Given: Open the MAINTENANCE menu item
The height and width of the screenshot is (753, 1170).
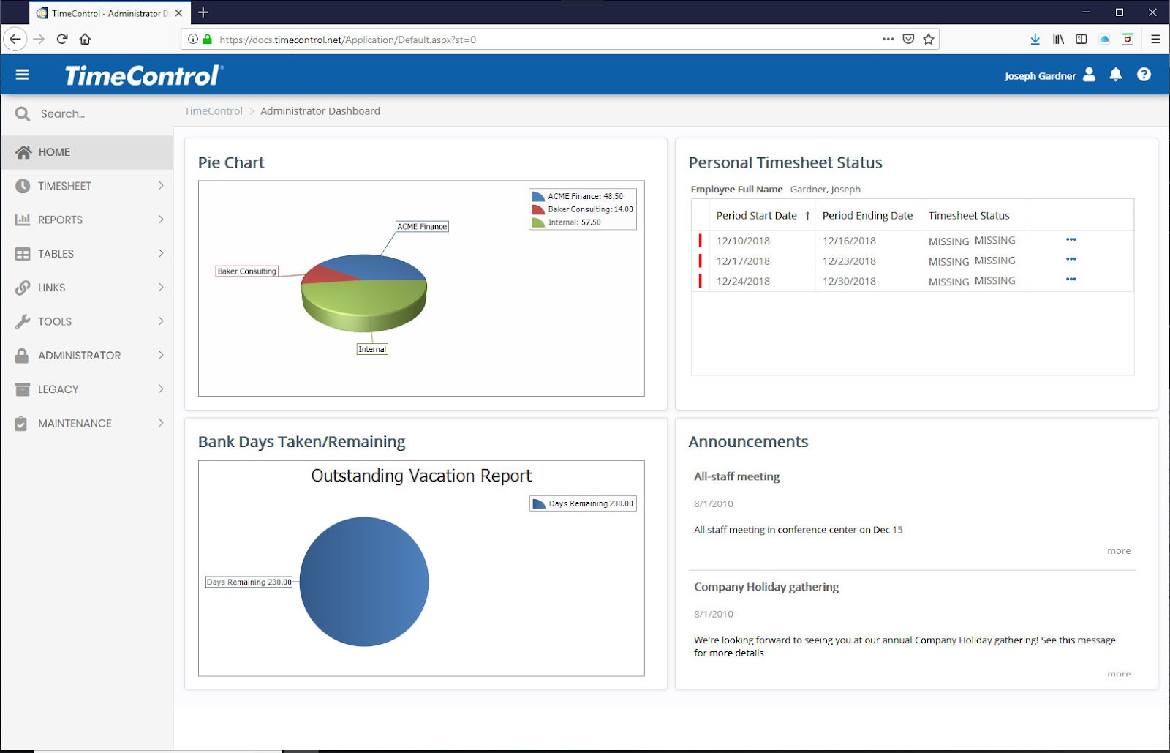Looking at the screenshot, I should tap(86, 423).
